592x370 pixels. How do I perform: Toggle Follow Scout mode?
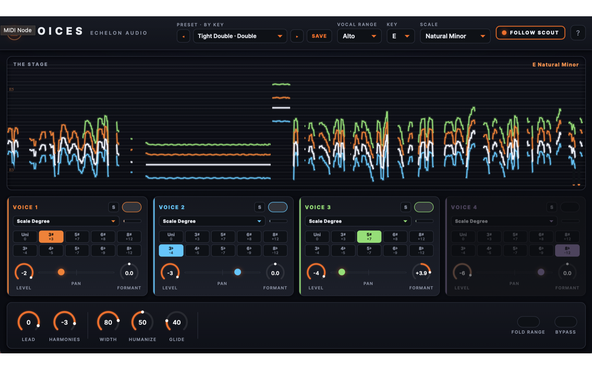click(x=530, y=33)
